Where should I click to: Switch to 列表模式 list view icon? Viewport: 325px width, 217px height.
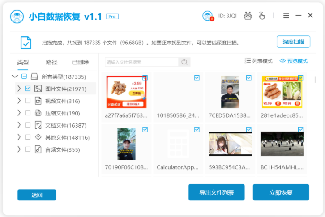[x=248, y=61]
